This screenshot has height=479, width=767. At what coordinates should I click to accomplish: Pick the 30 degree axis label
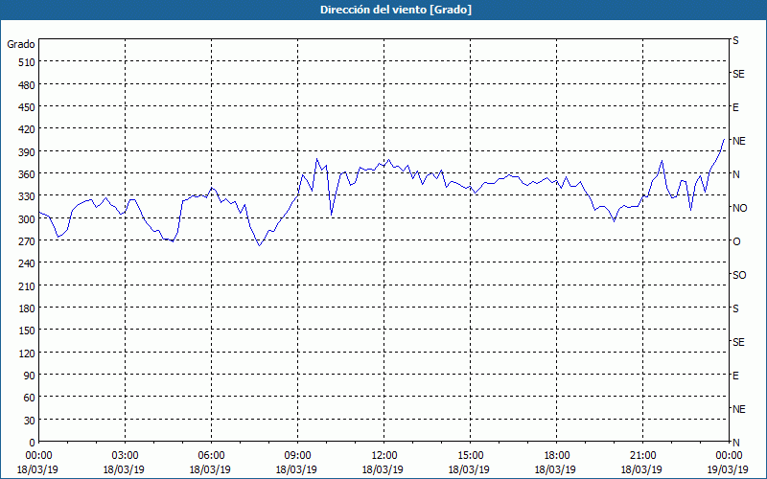click(x=30, y=421)
